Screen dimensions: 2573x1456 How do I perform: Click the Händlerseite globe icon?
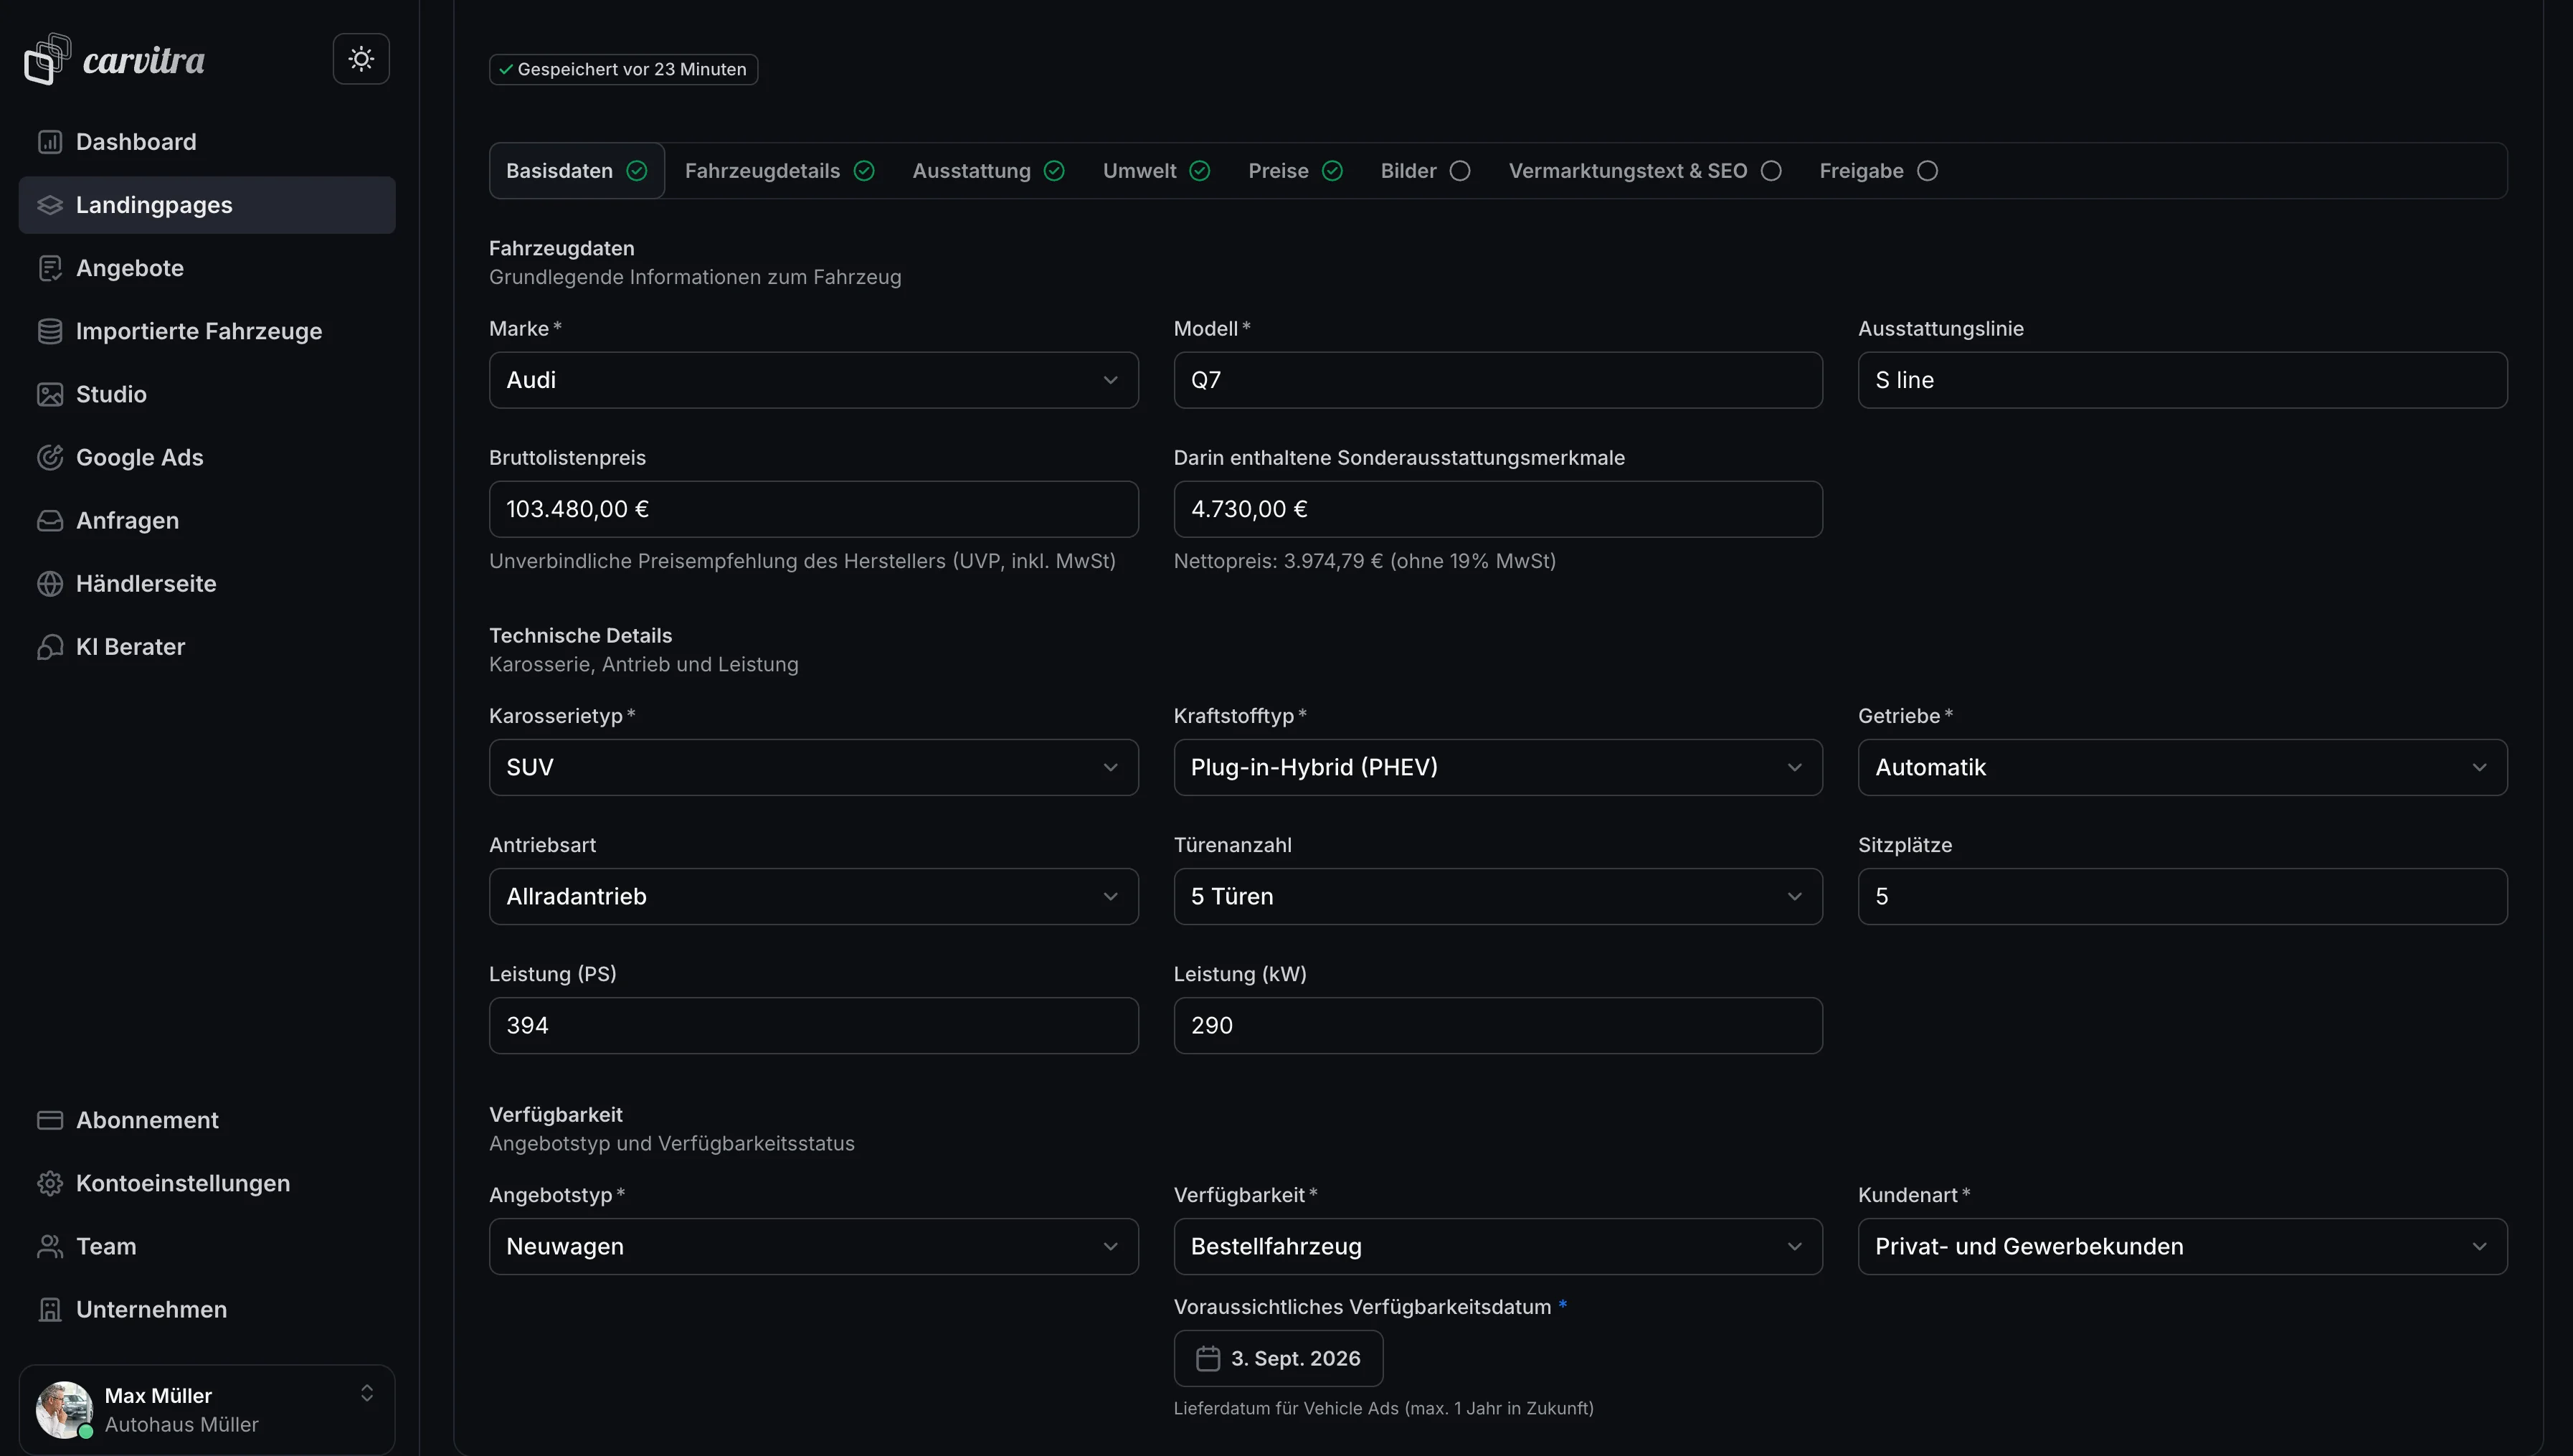pos(50,583)
